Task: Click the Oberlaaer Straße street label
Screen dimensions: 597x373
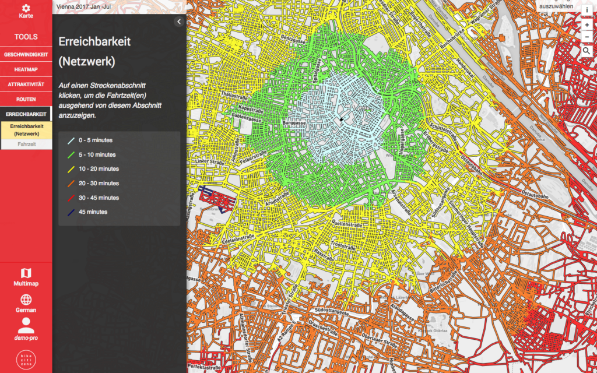Action: point(379,340)
